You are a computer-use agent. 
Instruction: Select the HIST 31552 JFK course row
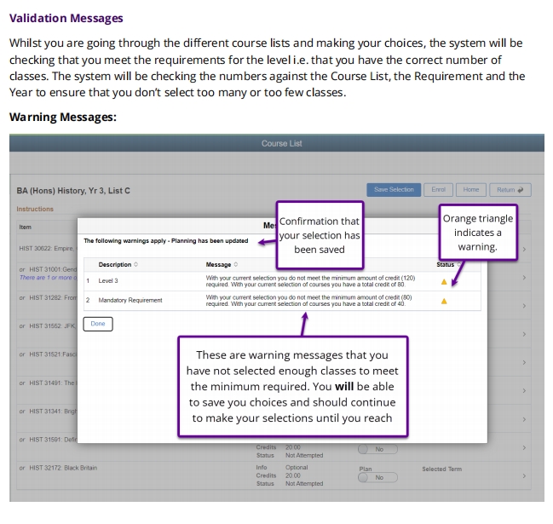tap(47, 327)
